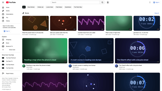Click title text 'git bisect run, in one line'
Screen dimensions: 162x91
[141, 33]
